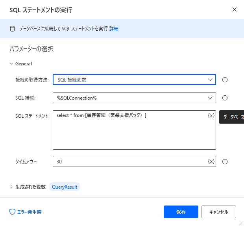Click the info icon beside SQL 接続

point(225,98)
